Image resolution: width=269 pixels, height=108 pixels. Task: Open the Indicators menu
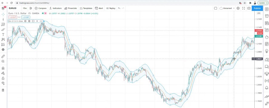pyautogui.click(x=55, y=8)
